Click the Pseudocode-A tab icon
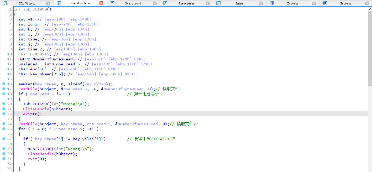 coord(59,3)
